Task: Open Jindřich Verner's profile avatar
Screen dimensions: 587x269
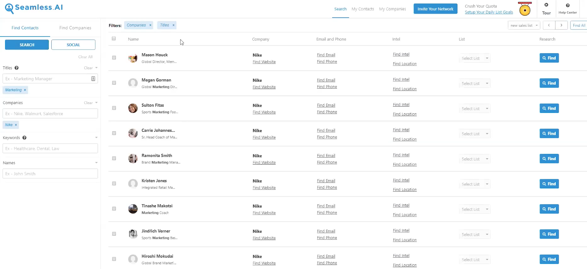Action: 133,234
